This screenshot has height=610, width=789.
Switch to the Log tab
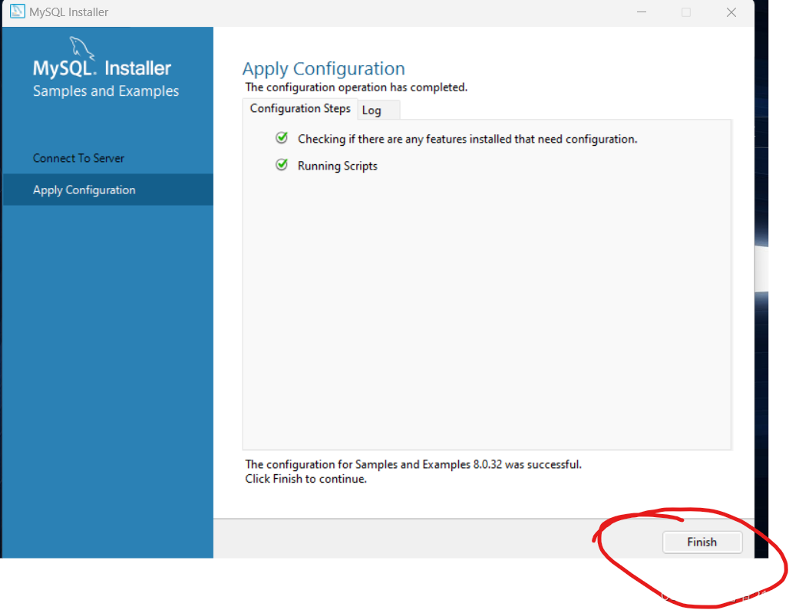click(x=378, y=110)
